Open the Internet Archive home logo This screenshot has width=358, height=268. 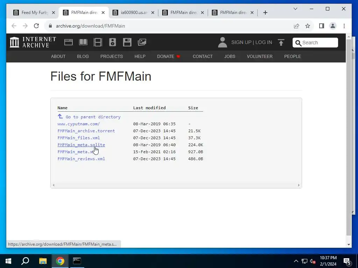click(x=33, y=42)
